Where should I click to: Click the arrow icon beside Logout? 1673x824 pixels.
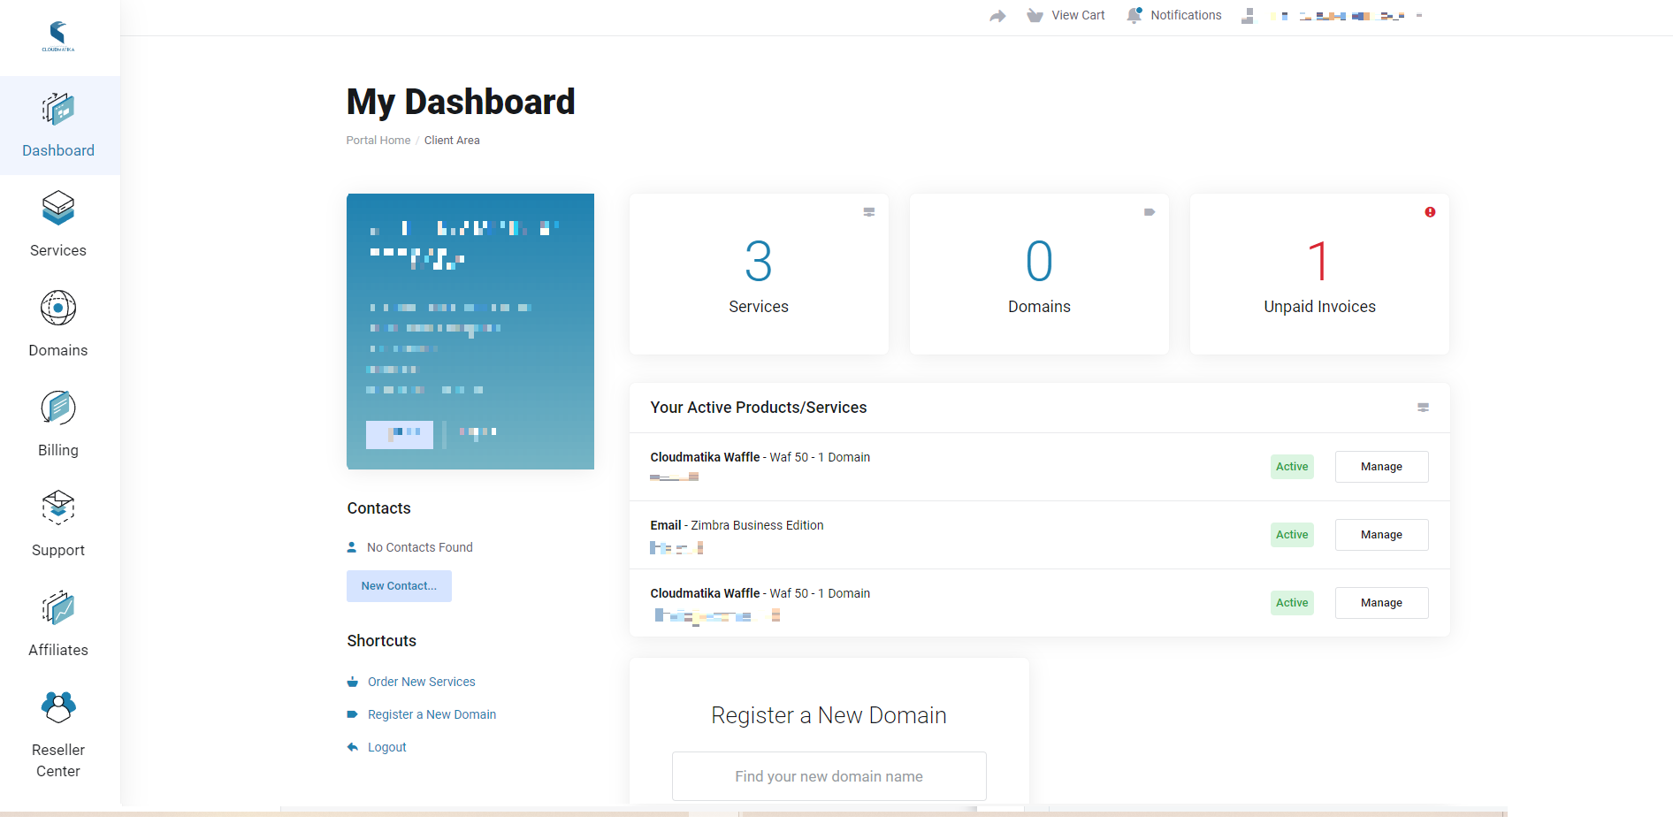click(x=352, y=747)
